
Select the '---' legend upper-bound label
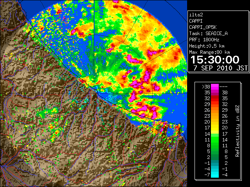pos(223,86)
